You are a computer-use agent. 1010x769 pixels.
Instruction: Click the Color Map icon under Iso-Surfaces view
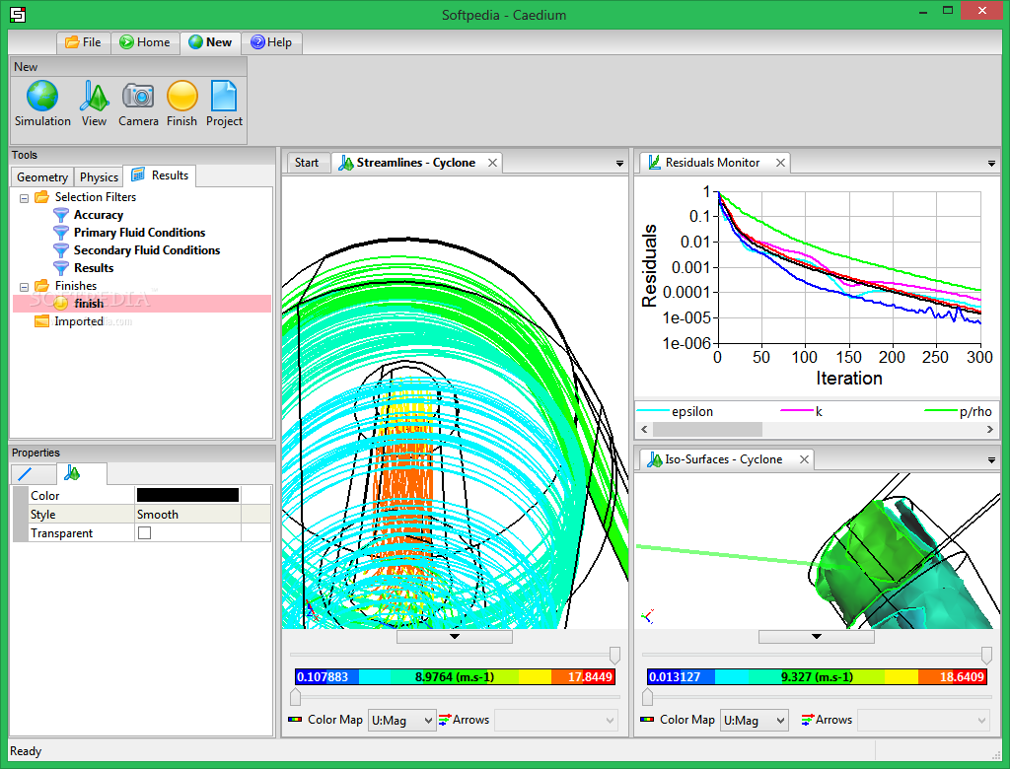point(647,720)
